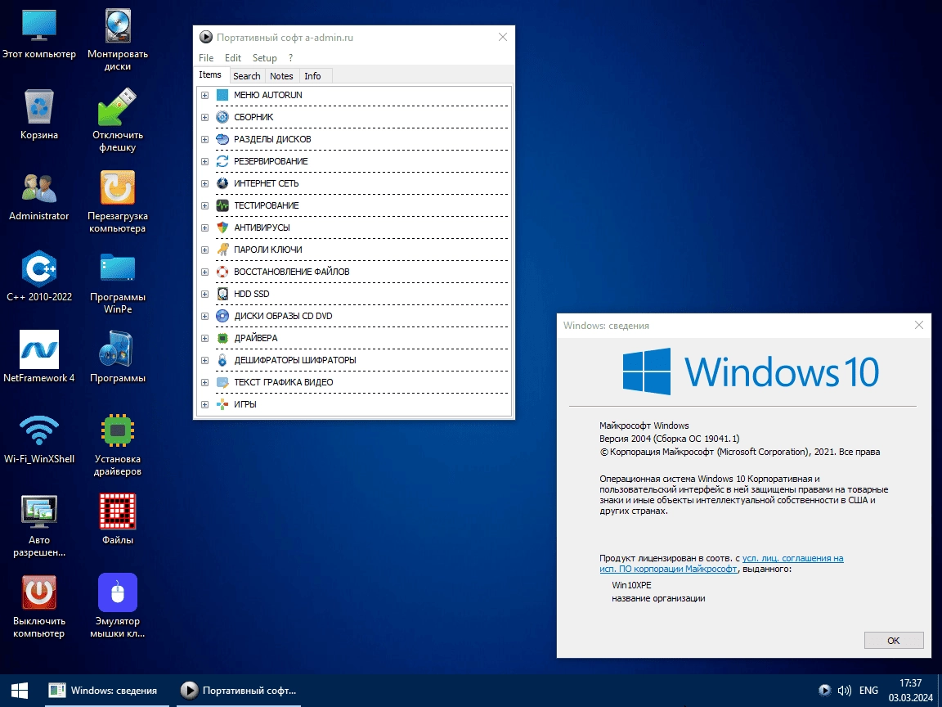Click the МЕНЮ AUTORUN category icon
The height and width of the screenshot is (707, 942).
[x=222, y=95]
